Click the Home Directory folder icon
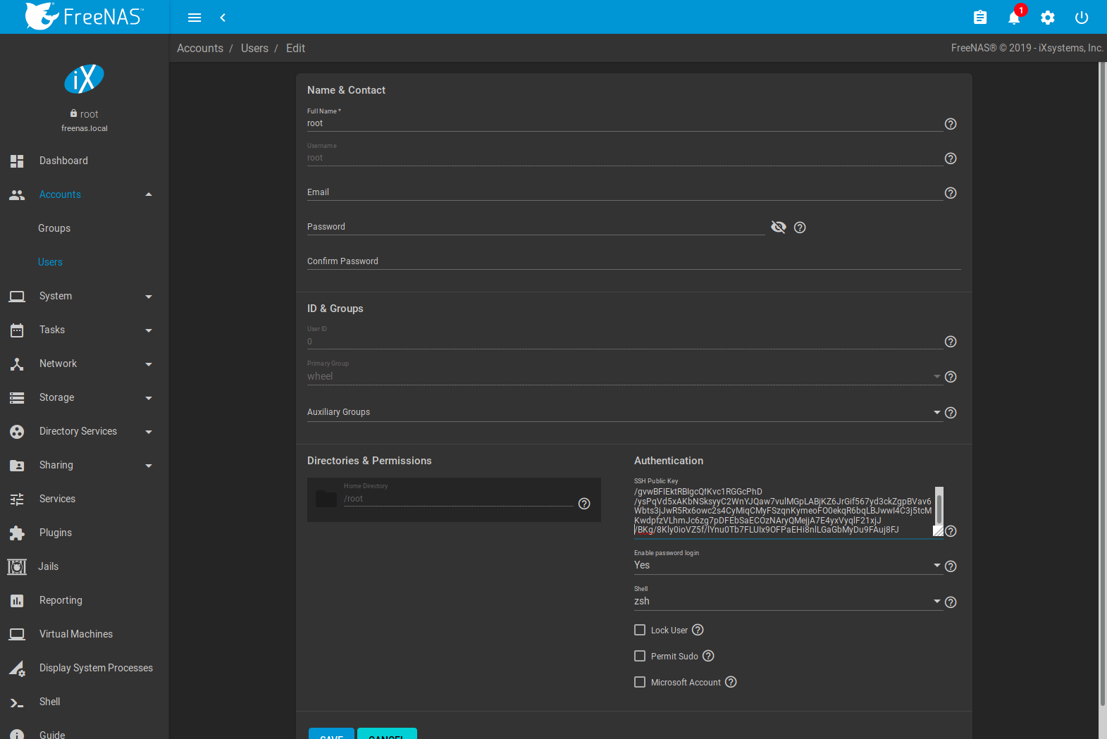 coord(326,499)
